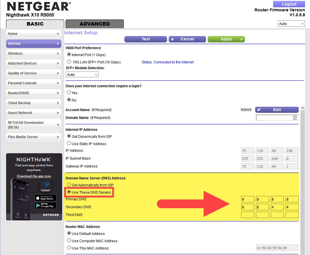Select Use Default Address for router MAC
The image size is (310, 255).
coord(69,233)
